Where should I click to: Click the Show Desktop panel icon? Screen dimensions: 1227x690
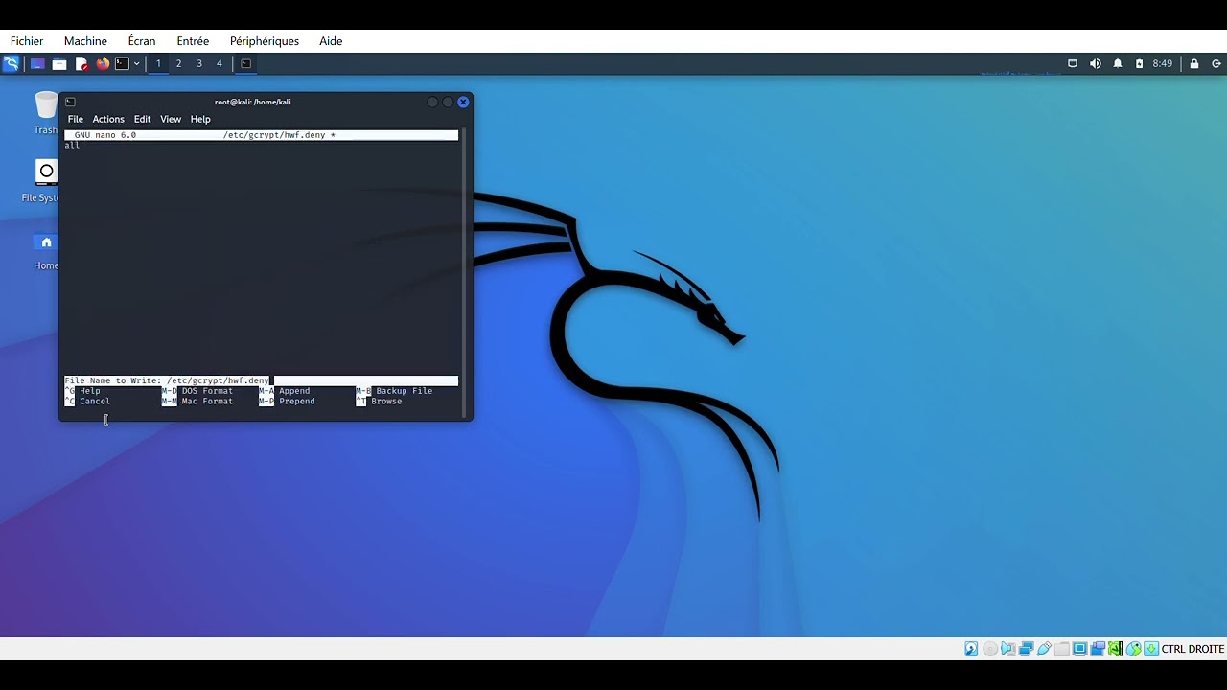point(37,63)
